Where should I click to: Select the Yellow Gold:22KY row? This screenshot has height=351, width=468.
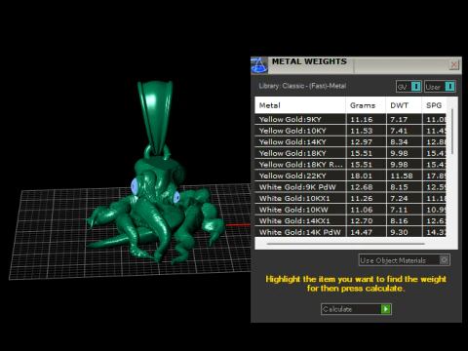350,175
